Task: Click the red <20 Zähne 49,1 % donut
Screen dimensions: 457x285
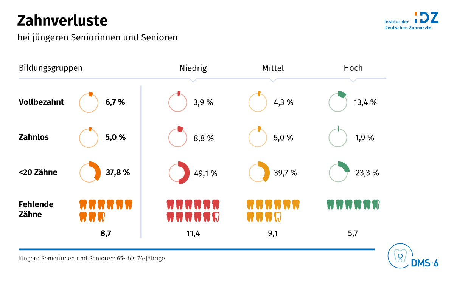Action: [x=178, y=173]
